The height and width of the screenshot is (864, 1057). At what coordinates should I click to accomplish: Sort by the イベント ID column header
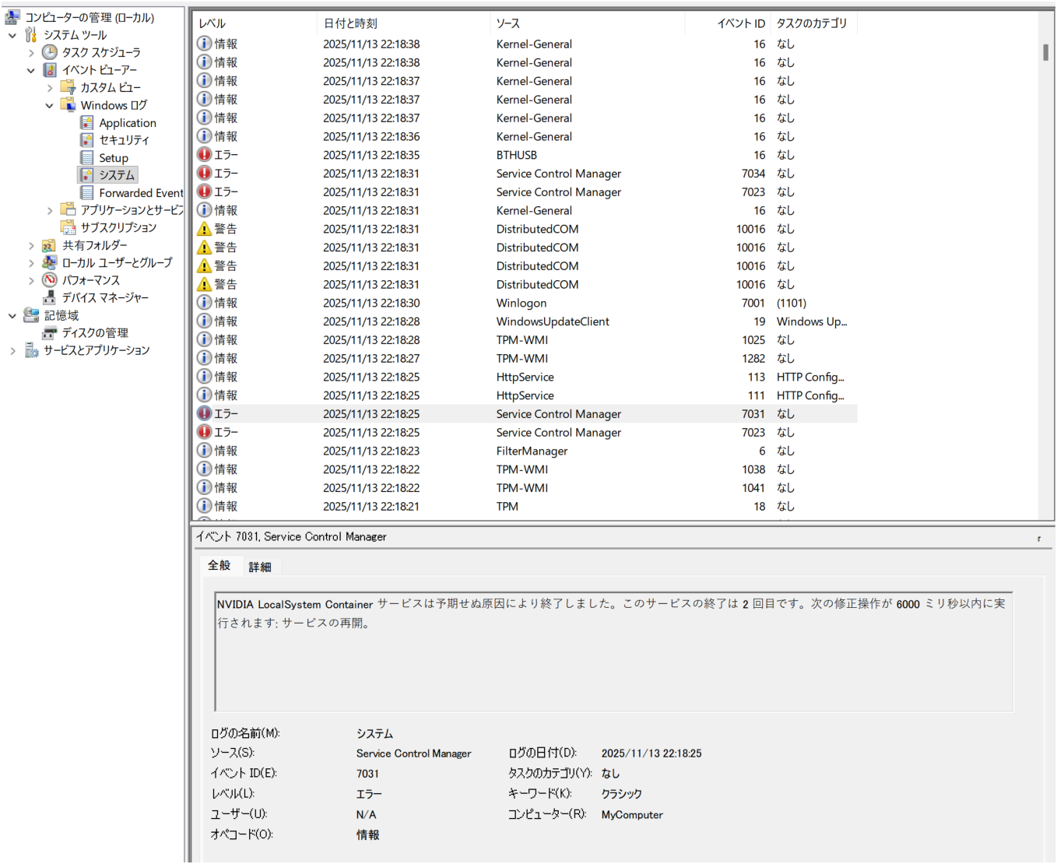pyautogui.click(x=740, y=23)
